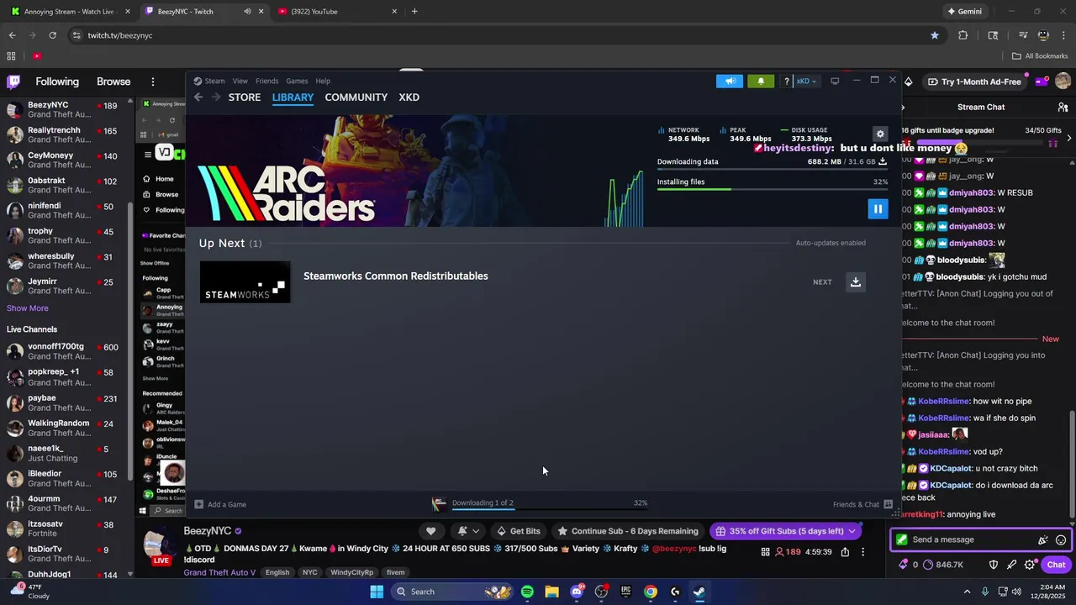Expand gift leaderboard right chevron
Image resolution: width=1076 pixels, height=605 pixels.
pos(1068,137)
